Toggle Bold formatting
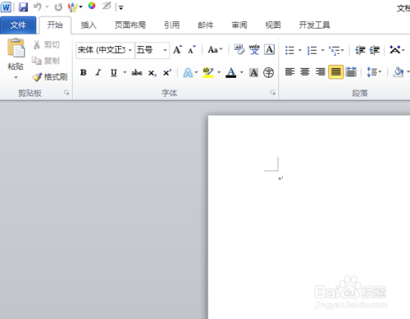The image size is (410, 319). 84,72
